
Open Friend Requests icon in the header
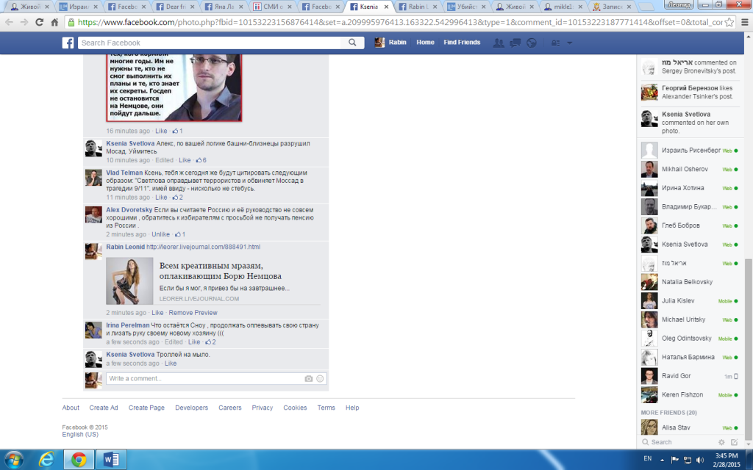pyautogui.click(x=499, y=43)
